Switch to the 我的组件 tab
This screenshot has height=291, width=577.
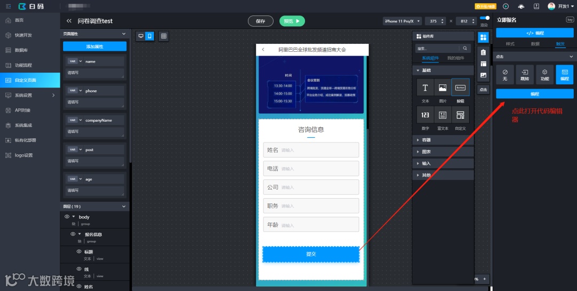(456, 58)
